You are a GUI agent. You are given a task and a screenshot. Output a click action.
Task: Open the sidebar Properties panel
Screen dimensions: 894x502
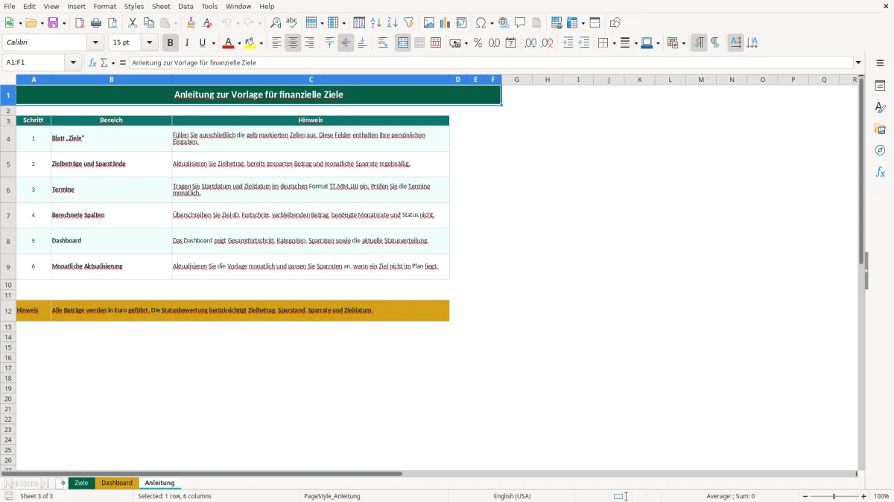880,86
